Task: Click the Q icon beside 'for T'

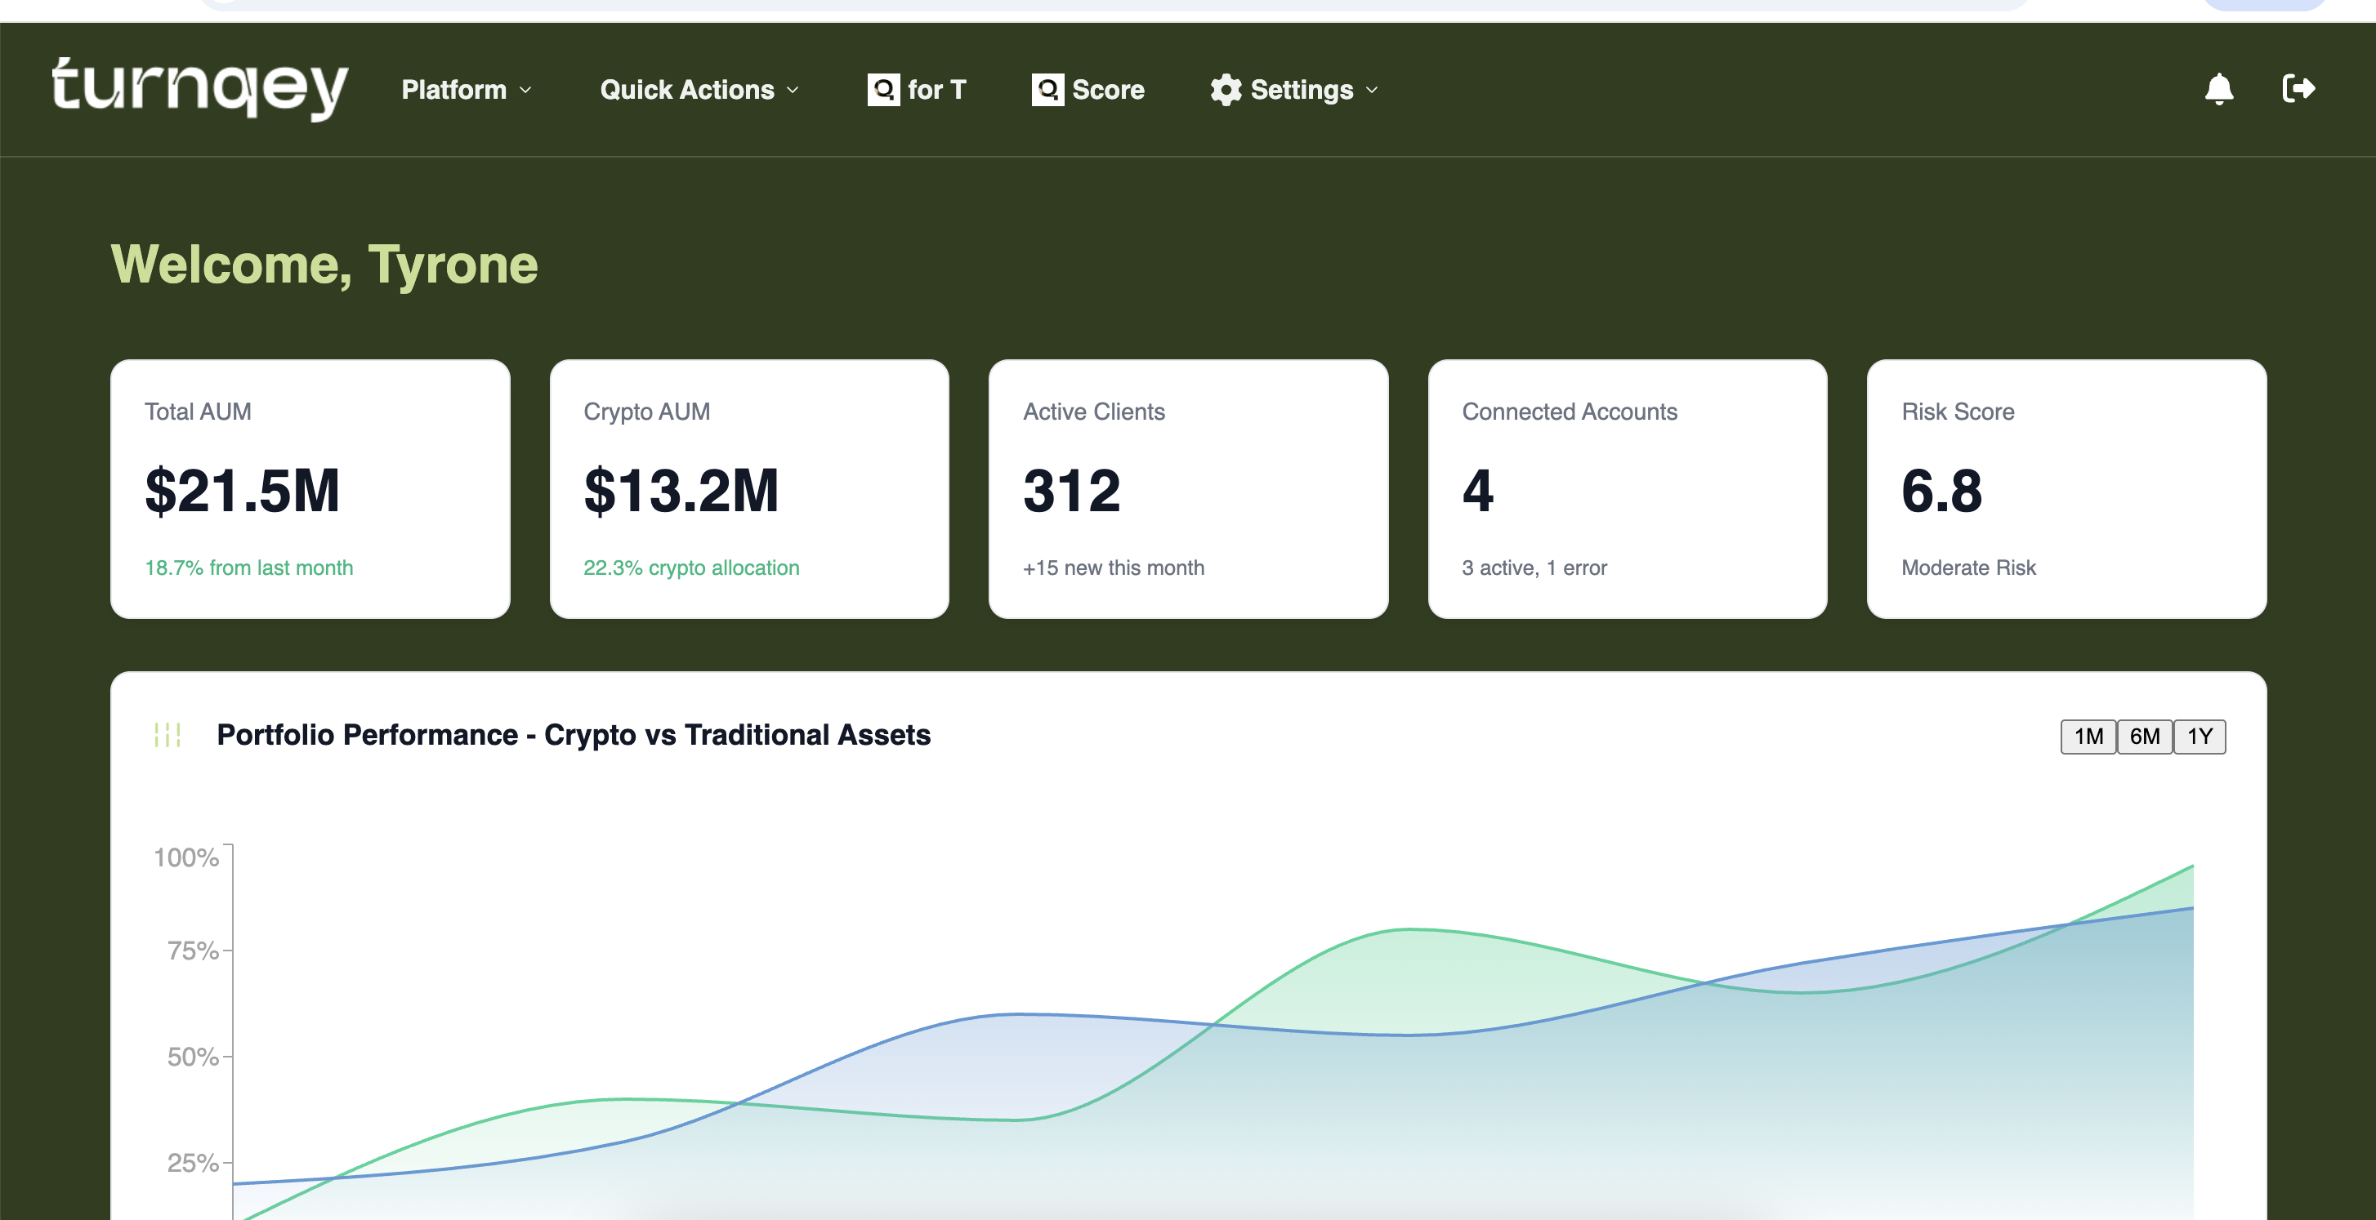Action: click(882, 90)
